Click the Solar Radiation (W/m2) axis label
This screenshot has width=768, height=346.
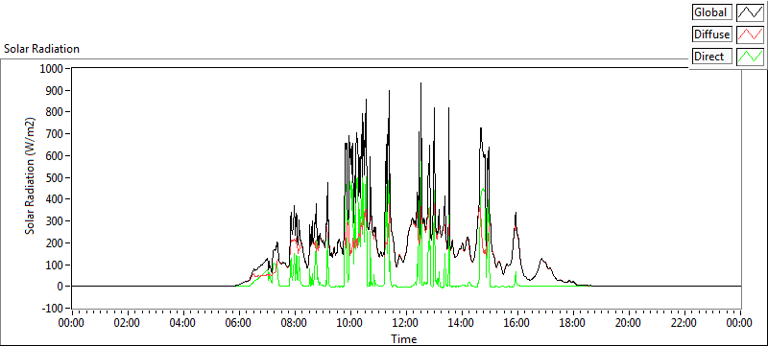coord(31,175)
